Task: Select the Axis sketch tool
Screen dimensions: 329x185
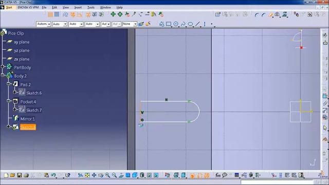Action: [205, 24]
